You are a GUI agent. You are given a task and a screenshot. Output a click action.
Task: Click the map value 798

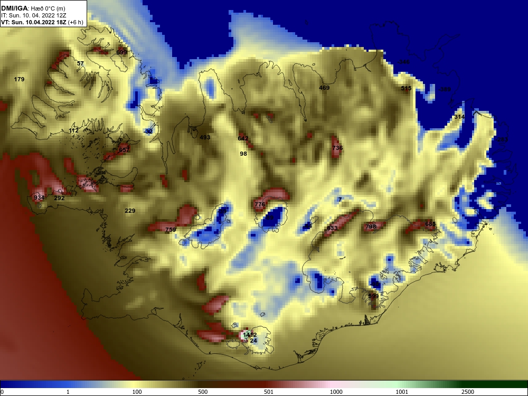pyautogui.click(x=371, y=227)
